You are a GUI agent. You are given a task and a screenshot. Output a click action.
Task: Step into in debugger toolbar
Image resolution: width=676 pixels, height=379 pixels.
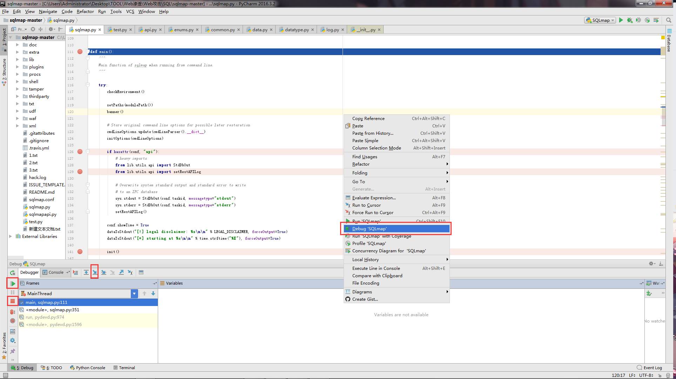(x=95, y=272)
